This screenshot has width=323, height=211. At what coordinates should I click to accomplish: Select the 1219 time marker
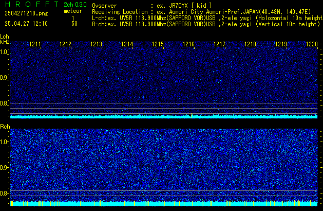point(281,44)
